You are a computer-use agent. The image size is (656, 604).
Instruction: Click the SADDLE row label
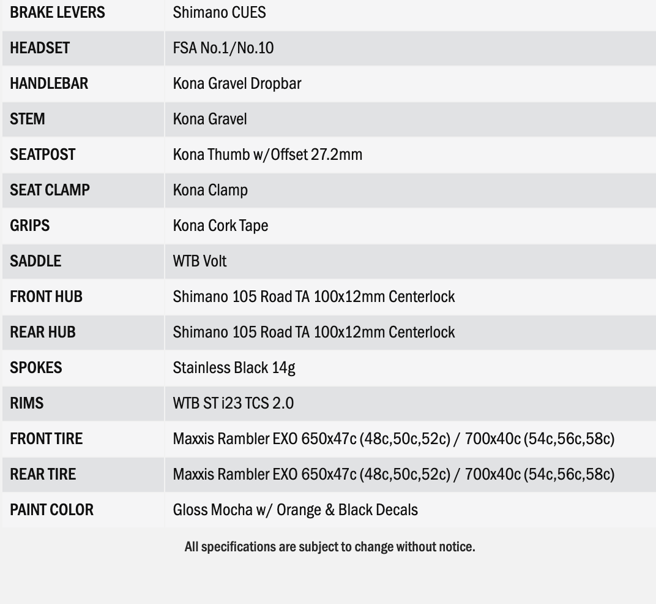point(35,262)
